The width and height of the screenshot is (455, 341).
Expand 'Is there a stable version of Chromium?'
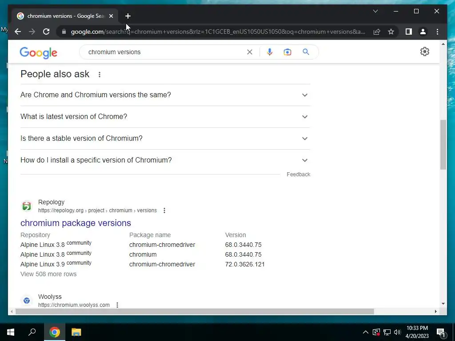tap(165, 139)
